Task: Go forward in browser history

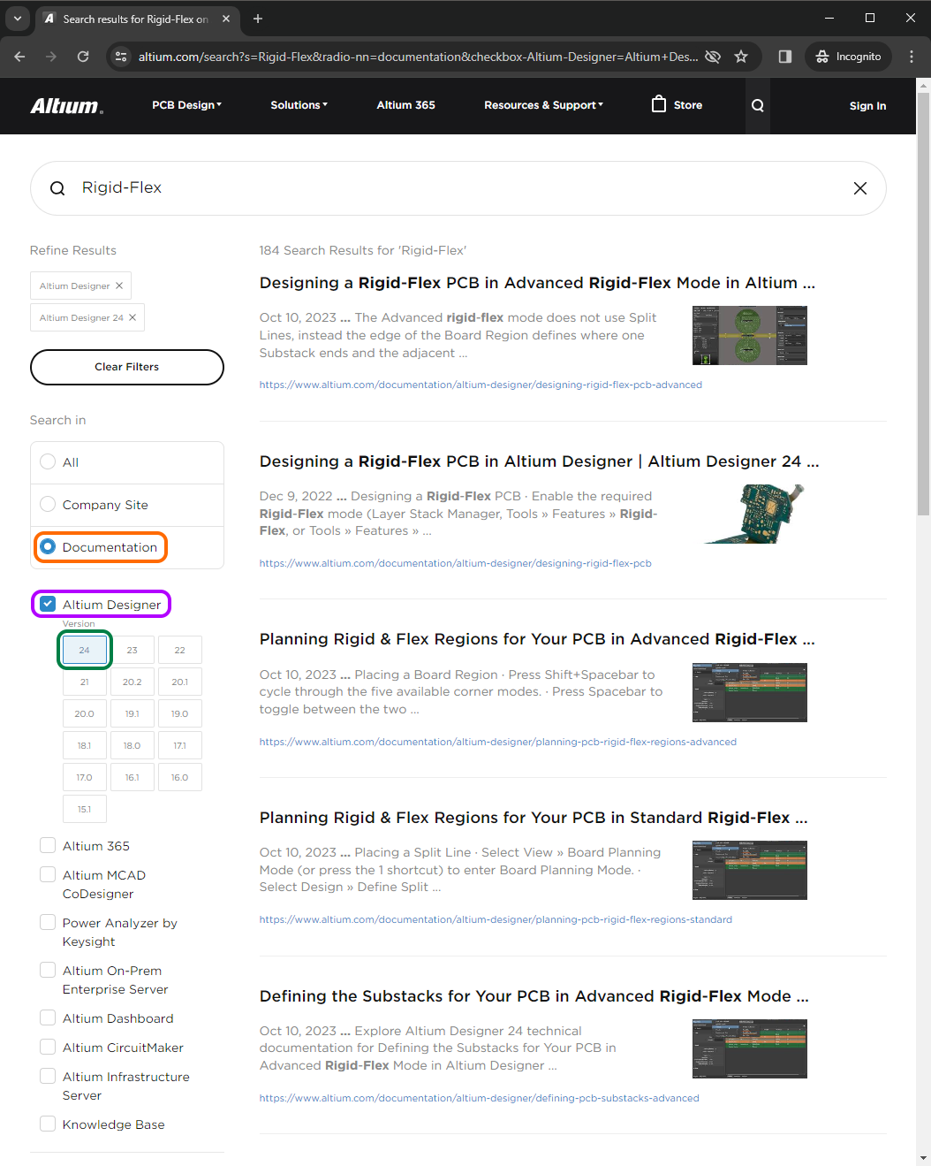Action: [51, 57]
